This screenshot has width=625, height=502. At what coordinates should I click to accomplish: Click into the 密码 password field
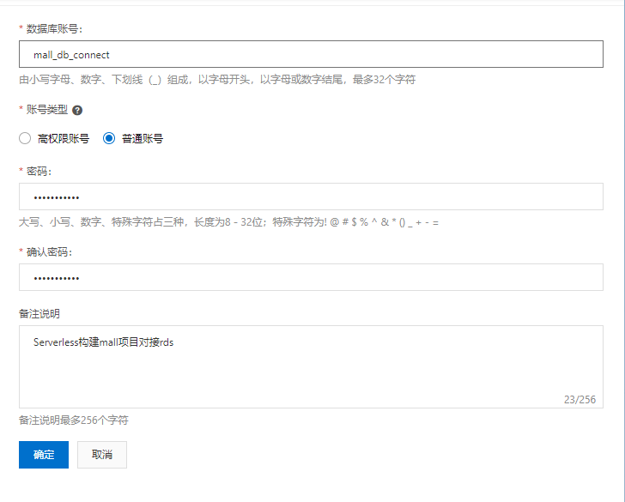coord(311,197)
